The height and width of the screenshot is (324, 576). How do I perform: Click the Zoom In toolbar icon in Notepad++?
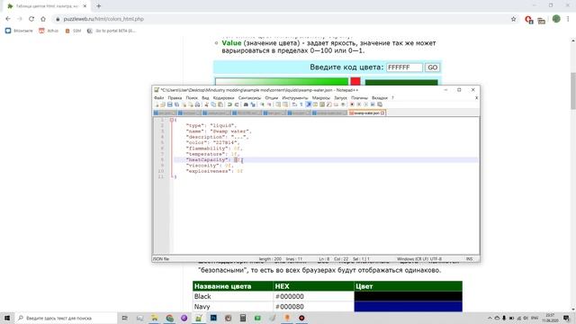pyautogui.click(x=262, y=104)
